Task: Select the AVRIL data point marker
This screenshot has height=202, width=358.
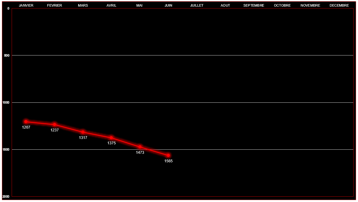Action: coord(111,138)
